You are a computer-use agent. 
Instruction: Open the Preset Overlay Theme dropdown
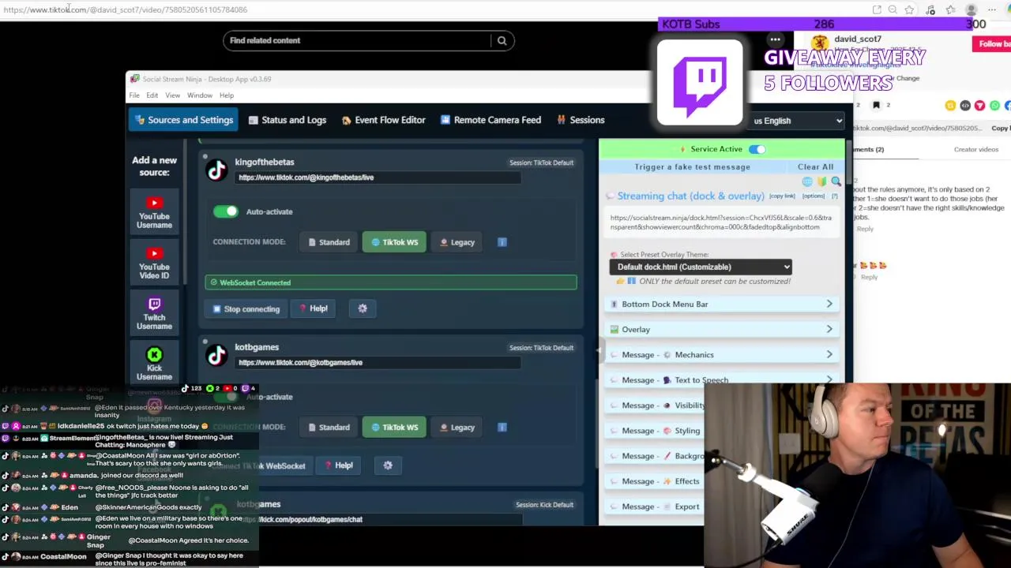(x=701, y=267)
